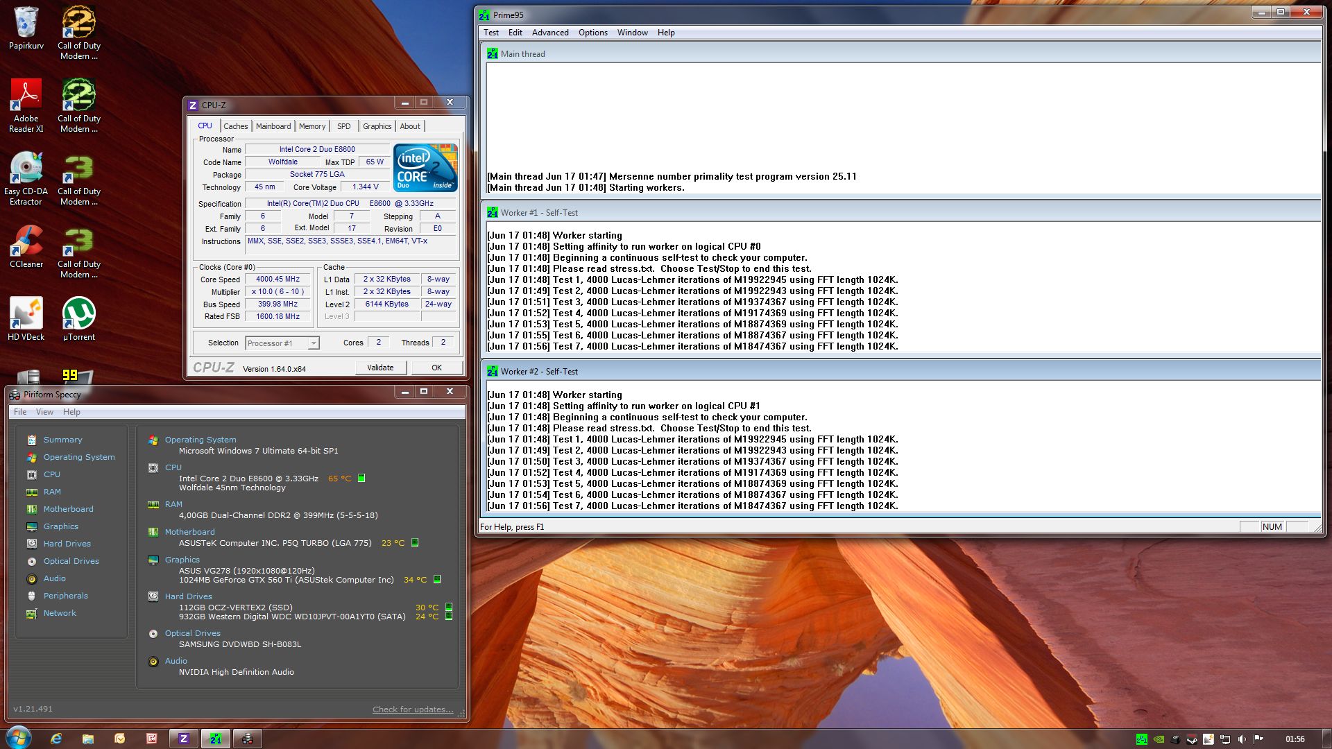Open the Test menu in Prime95

click(491, 33)
